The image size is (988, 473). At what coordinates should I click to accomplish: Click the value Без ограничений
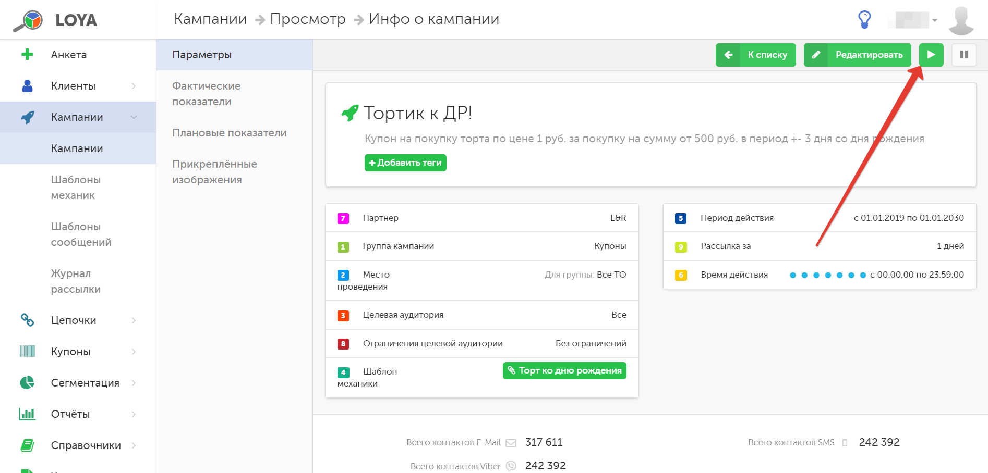coord(591,343)
